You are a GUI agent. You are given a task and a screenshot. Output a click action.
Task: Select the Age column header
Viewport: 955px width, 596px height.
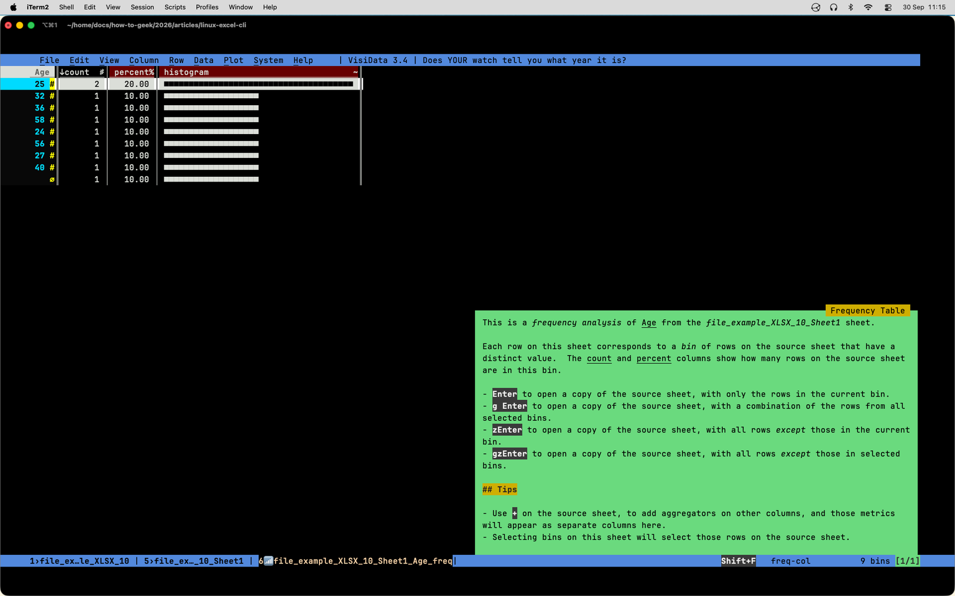click(x=28, y=72)
